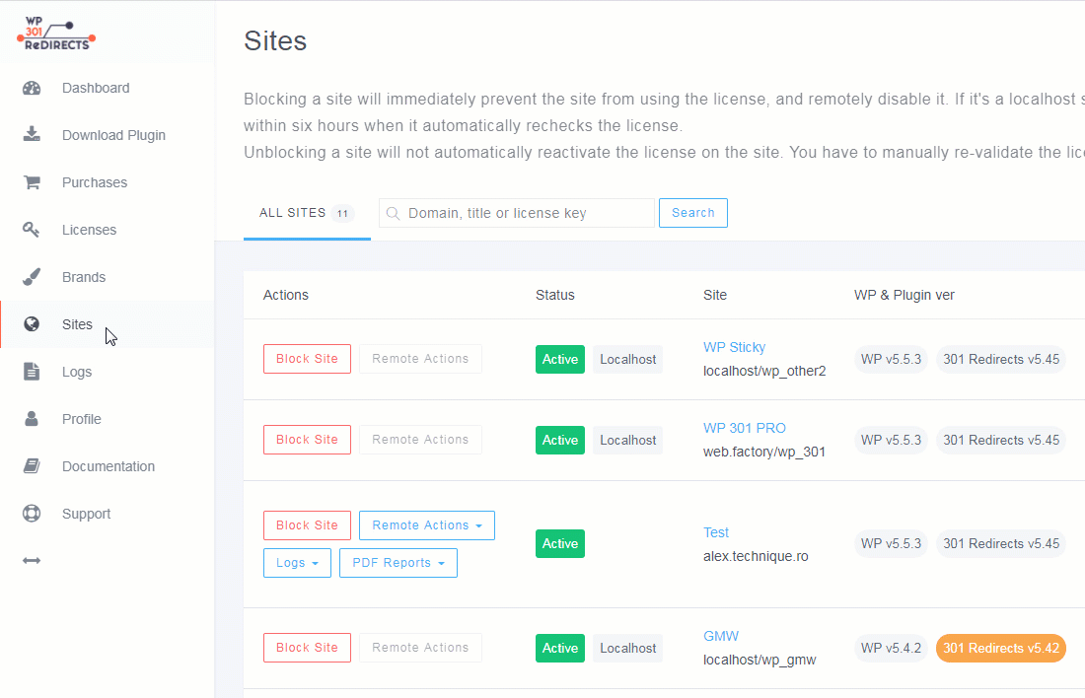The height and width of the screenshot is (698, 1085).
Task: Click the Sites globe icon
Action: coord(32,324)
